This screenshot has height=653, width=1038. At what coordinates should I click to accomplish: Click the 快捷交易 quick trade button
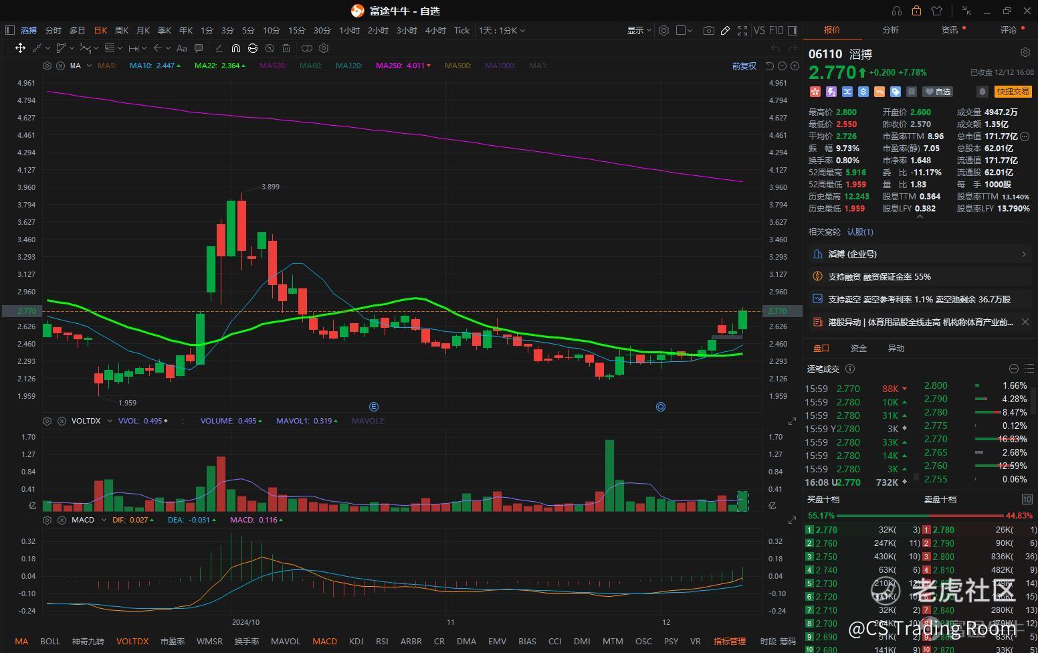pos(1013,92)
